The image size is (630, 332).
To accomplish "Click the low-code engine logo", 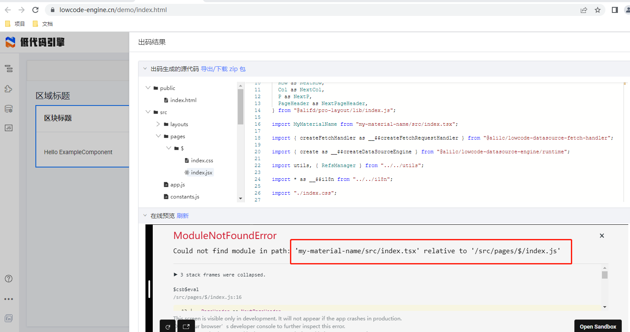I will click(x=35, y=42).
